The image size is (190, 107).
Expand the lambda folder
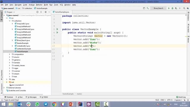pos(9,63)
